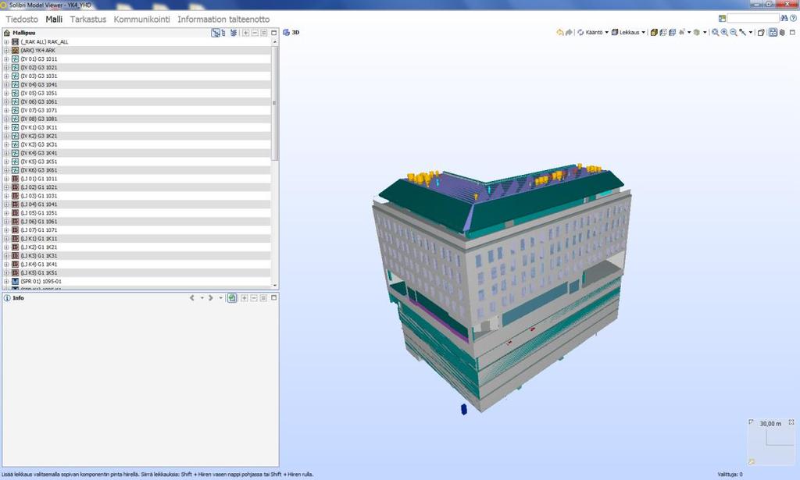The image size is (800, 480).
Task: Click the perspective box icon in 3D toolbar
Action: coord(761,32)
